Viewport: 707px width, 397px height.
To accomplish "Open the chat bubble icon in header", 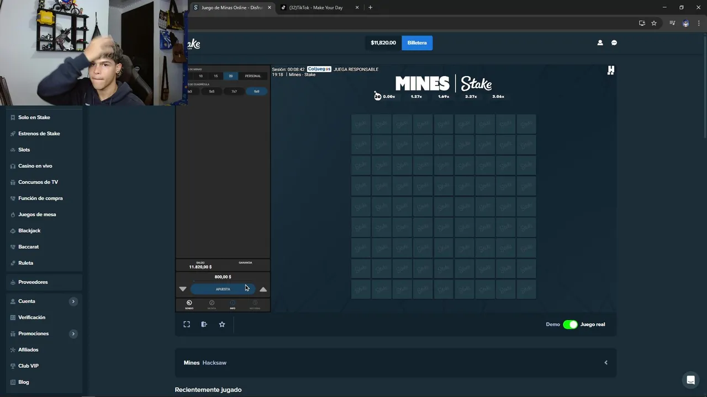I will (x=614, y=42).
